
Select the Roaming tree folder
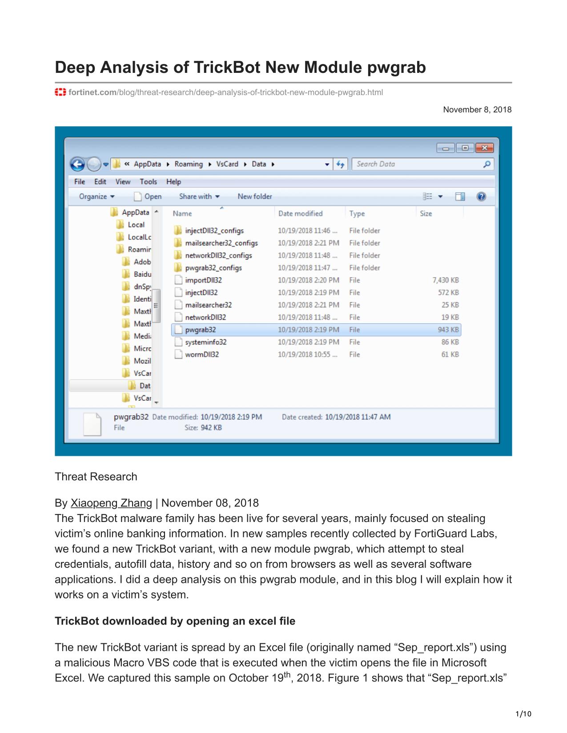(x=133, y=250)
